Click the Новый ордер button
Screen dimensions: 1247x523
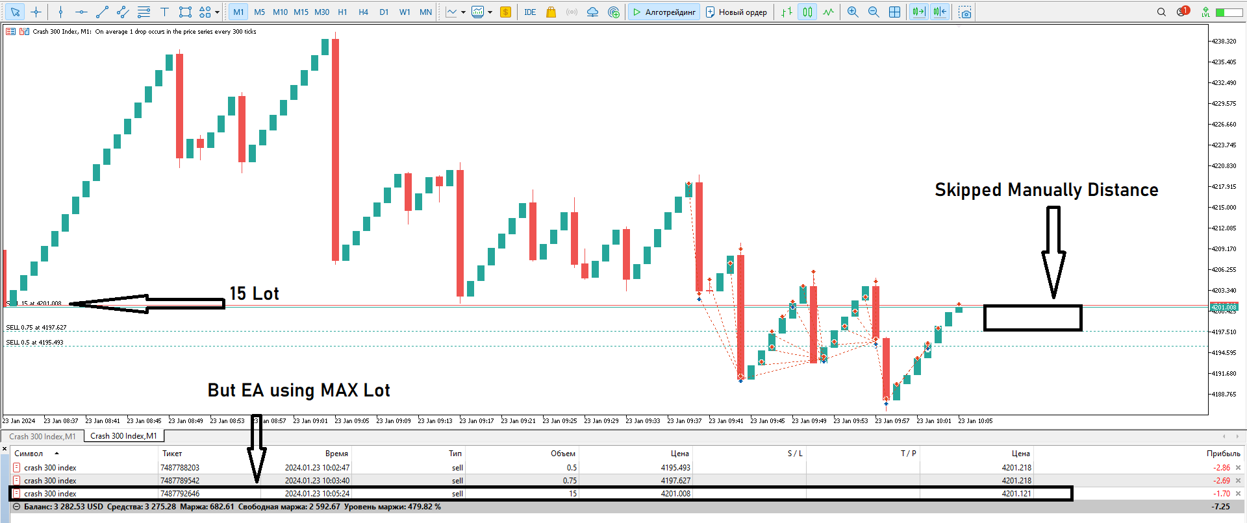pos(737,12)
